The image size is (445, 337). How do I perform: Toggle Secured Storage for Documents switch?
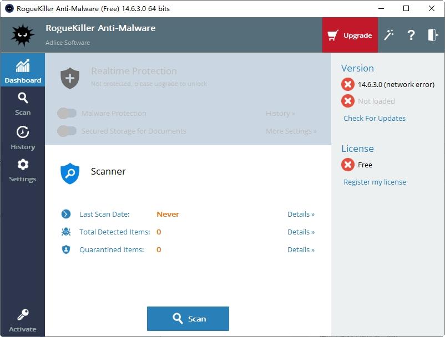coord(67,131)
